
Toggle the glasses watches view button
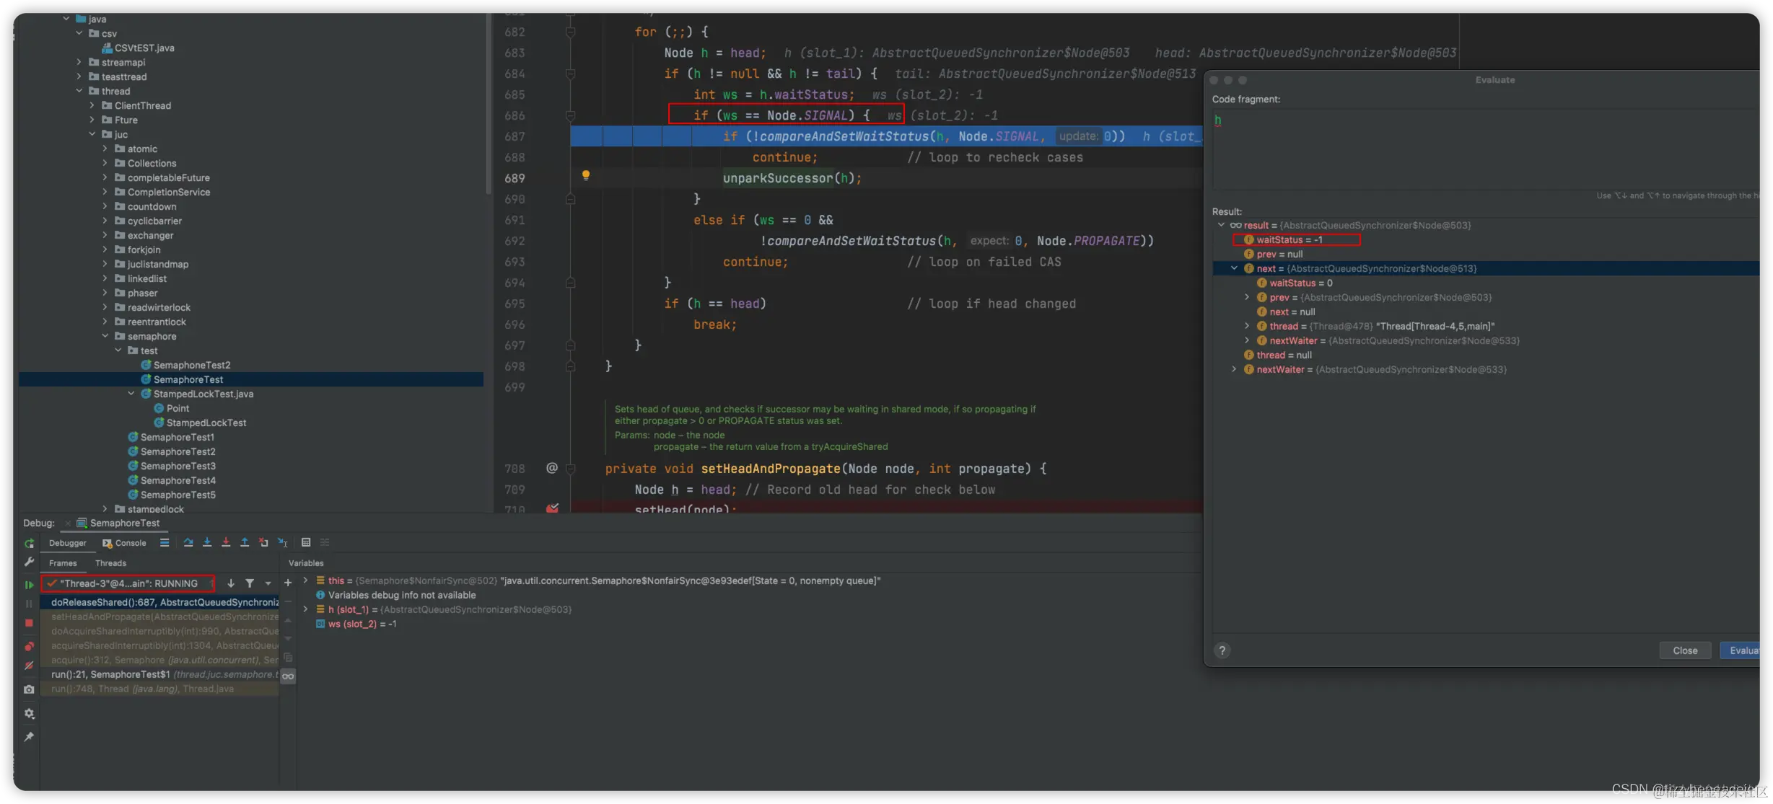tap(288, 676)
